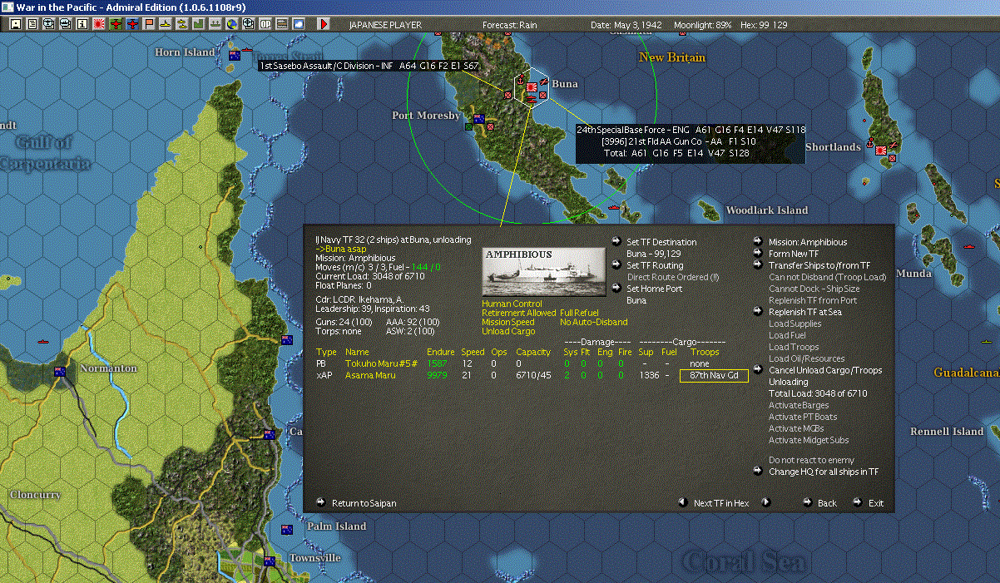Viewport: 1000px width, 583px height.
Task: Select red plane on green background icon
Action: coord(116,24)
